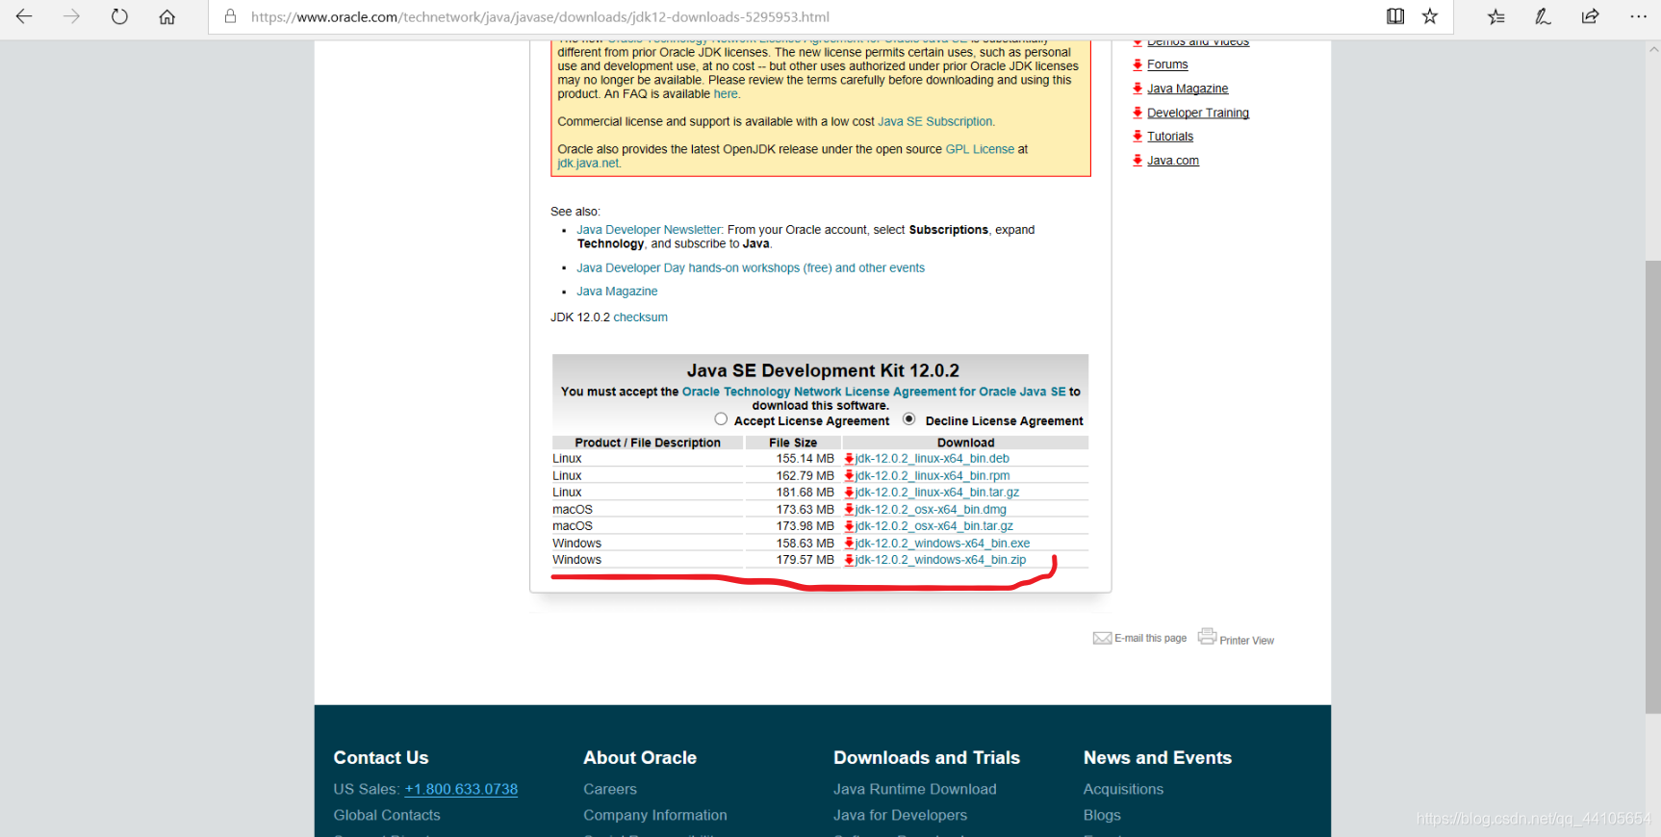
Task: Open the JDK 12.0.2 checksum link
Action: point(640,317)
